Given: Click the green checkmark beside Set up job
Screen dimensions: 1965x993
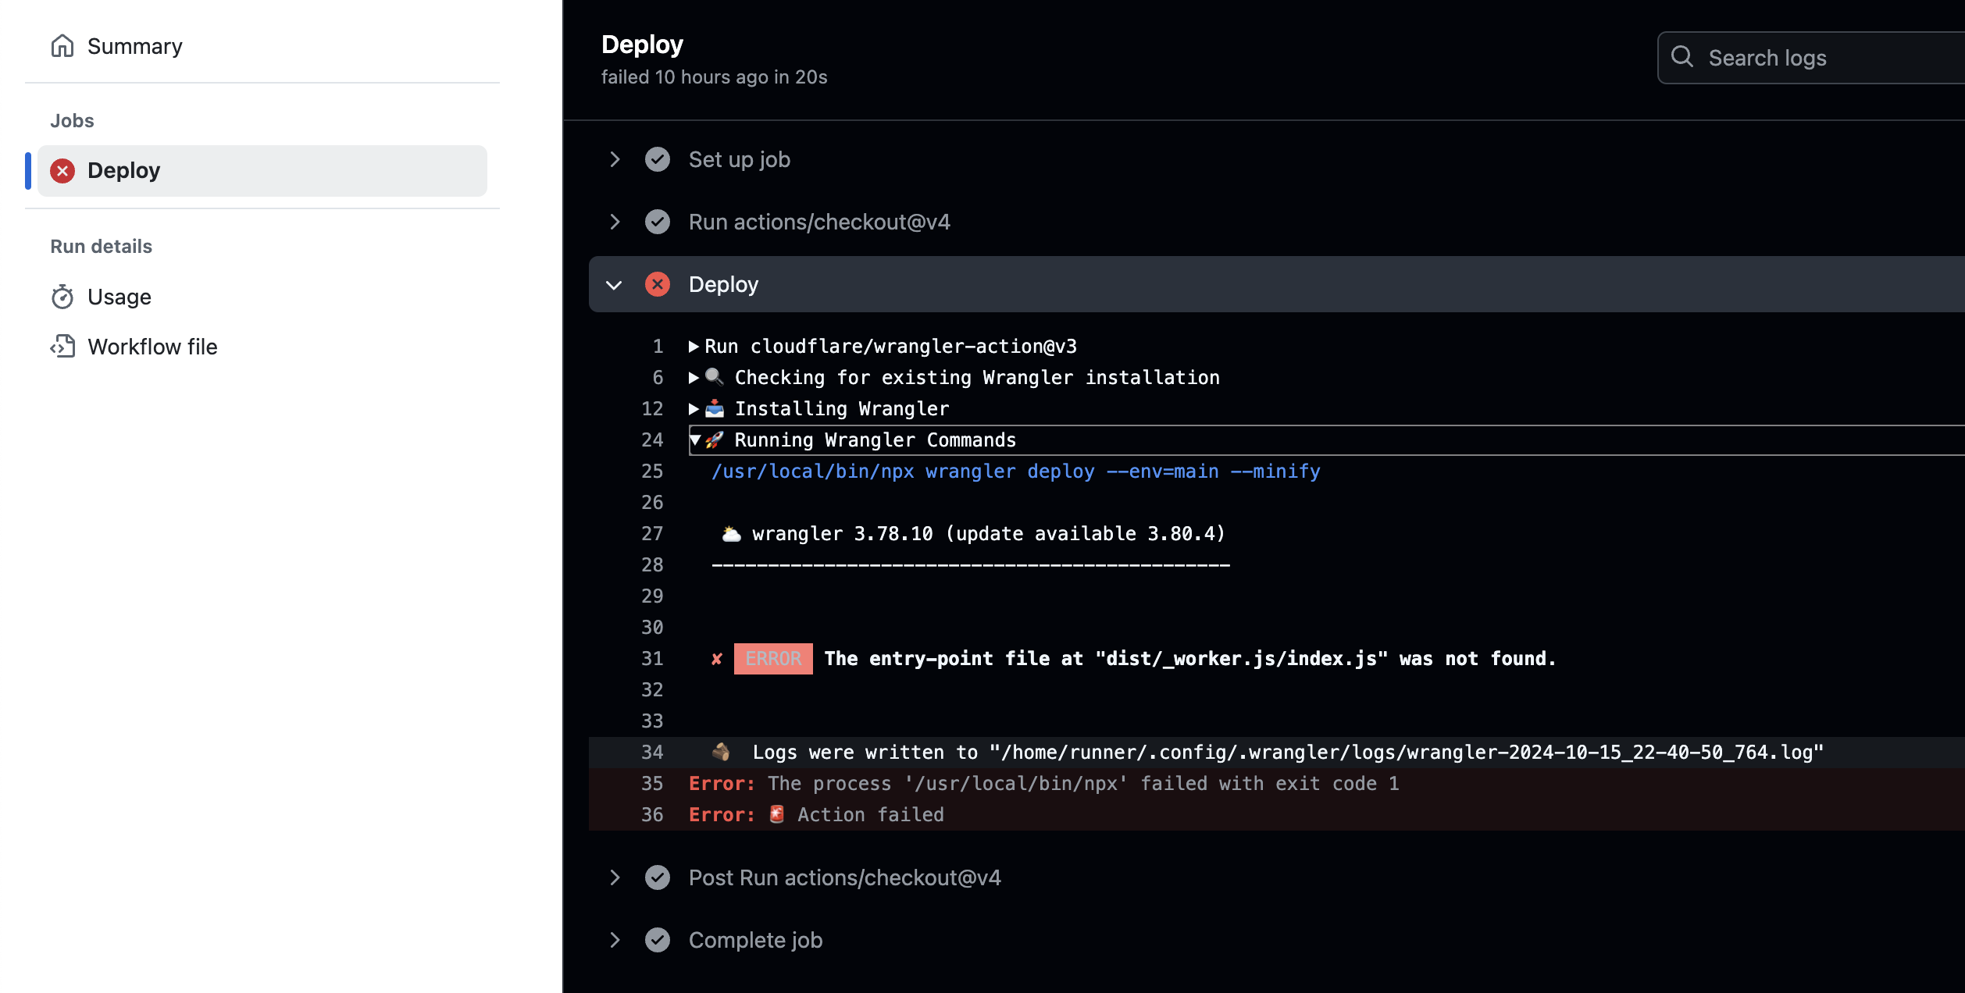Looking at the screenshot, I should pyautogui.click(x=657, y=159).
